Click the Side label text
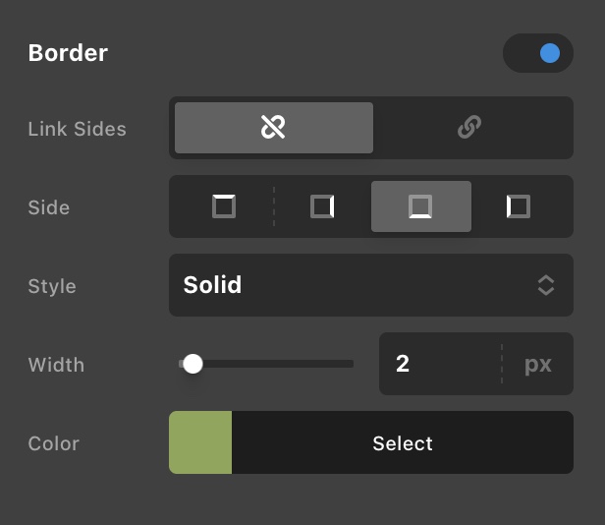Screen dimensions: 605x525 (x=49, y=207)
